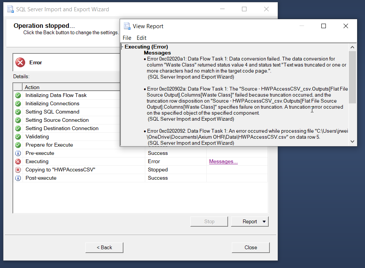Click the SQL Server Import and Export Wizard title icon
This screenshot has width=365, height=268.
point(11,9)
